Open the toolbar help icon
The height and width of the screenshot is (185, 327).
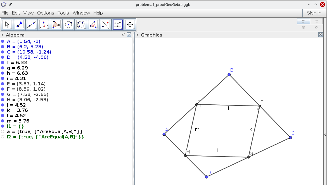point(304,27)
